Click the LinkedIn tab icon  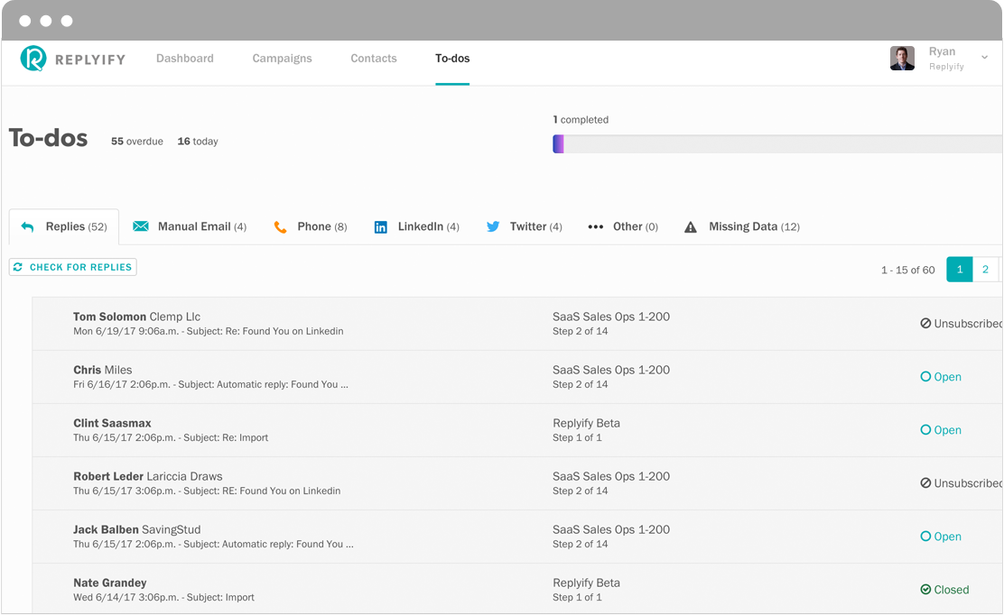pos(380,227)
